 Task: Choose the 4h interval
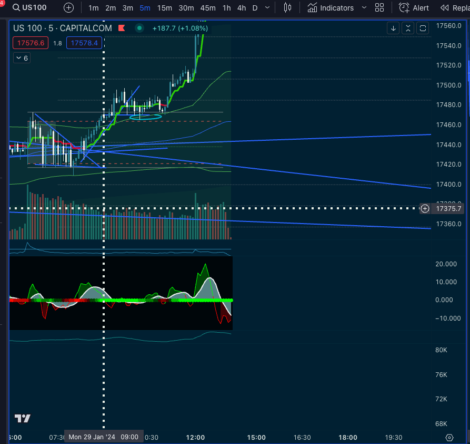click(241, 8)
